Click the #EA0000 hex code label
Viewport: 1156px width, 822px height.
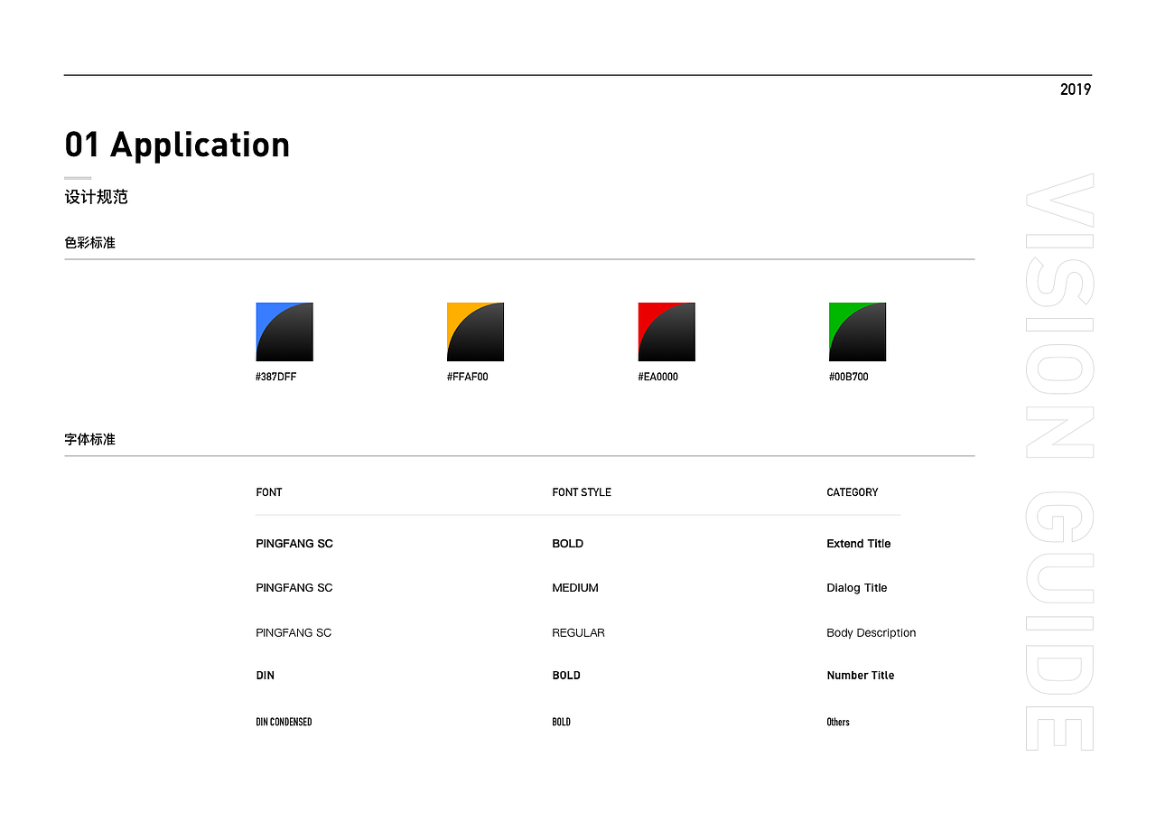[x=657, y=377]
